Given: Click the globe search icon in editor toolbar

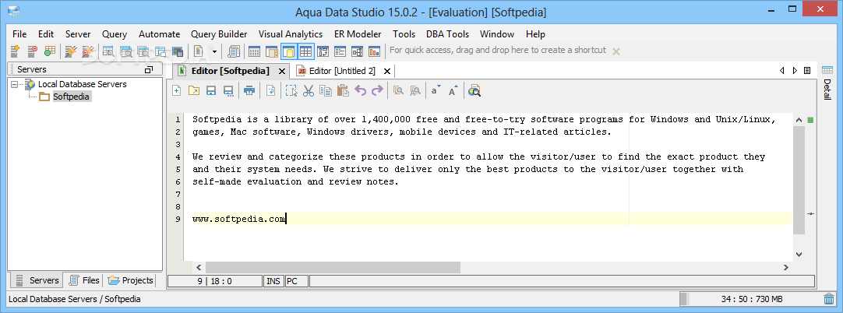Looking at the screenshot, I should (x=474, y=91).
